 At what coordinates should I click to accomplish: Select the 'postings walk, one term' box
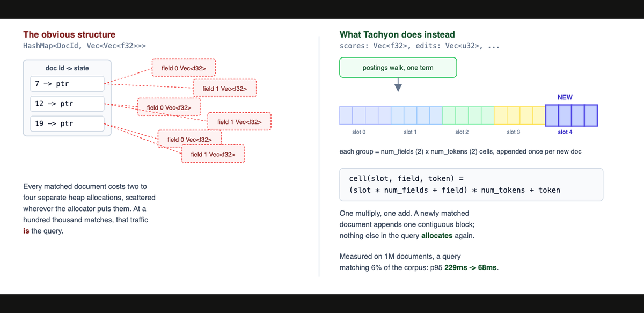tap(398, 68)
